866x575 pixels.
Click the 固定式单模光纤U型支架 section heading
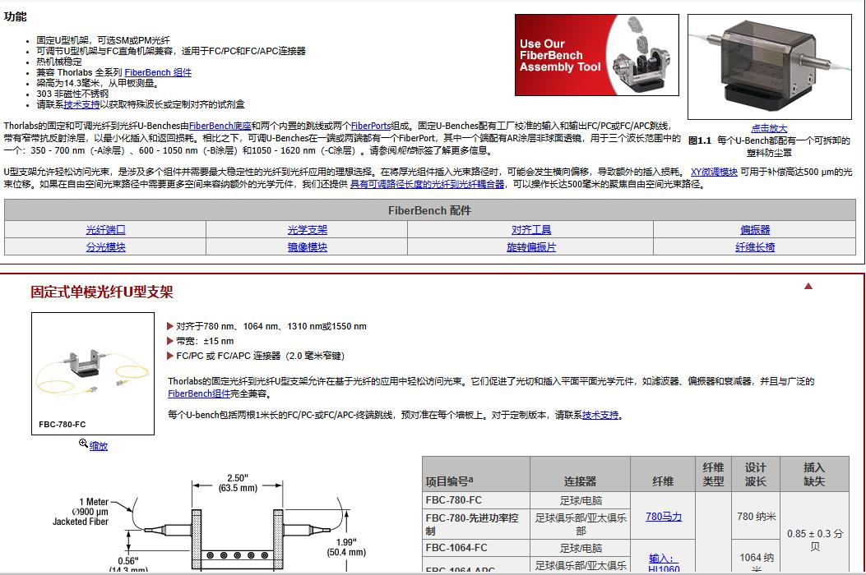(102, 292)
